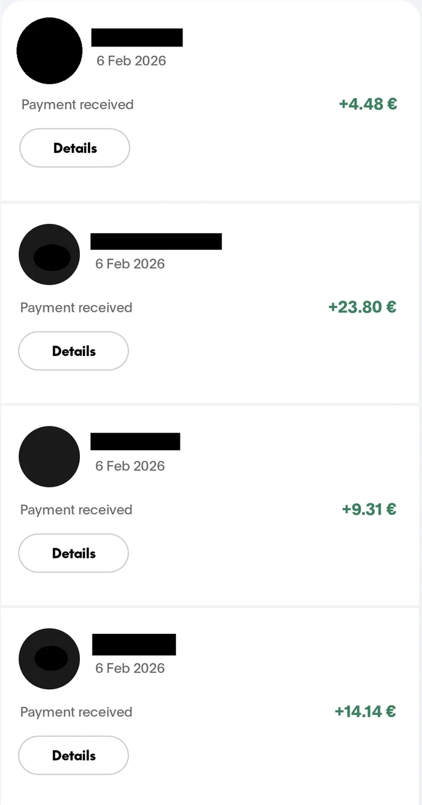Open Details for the +4.48 € payment
Screen dimensions: 422x805
coord(75,148)
